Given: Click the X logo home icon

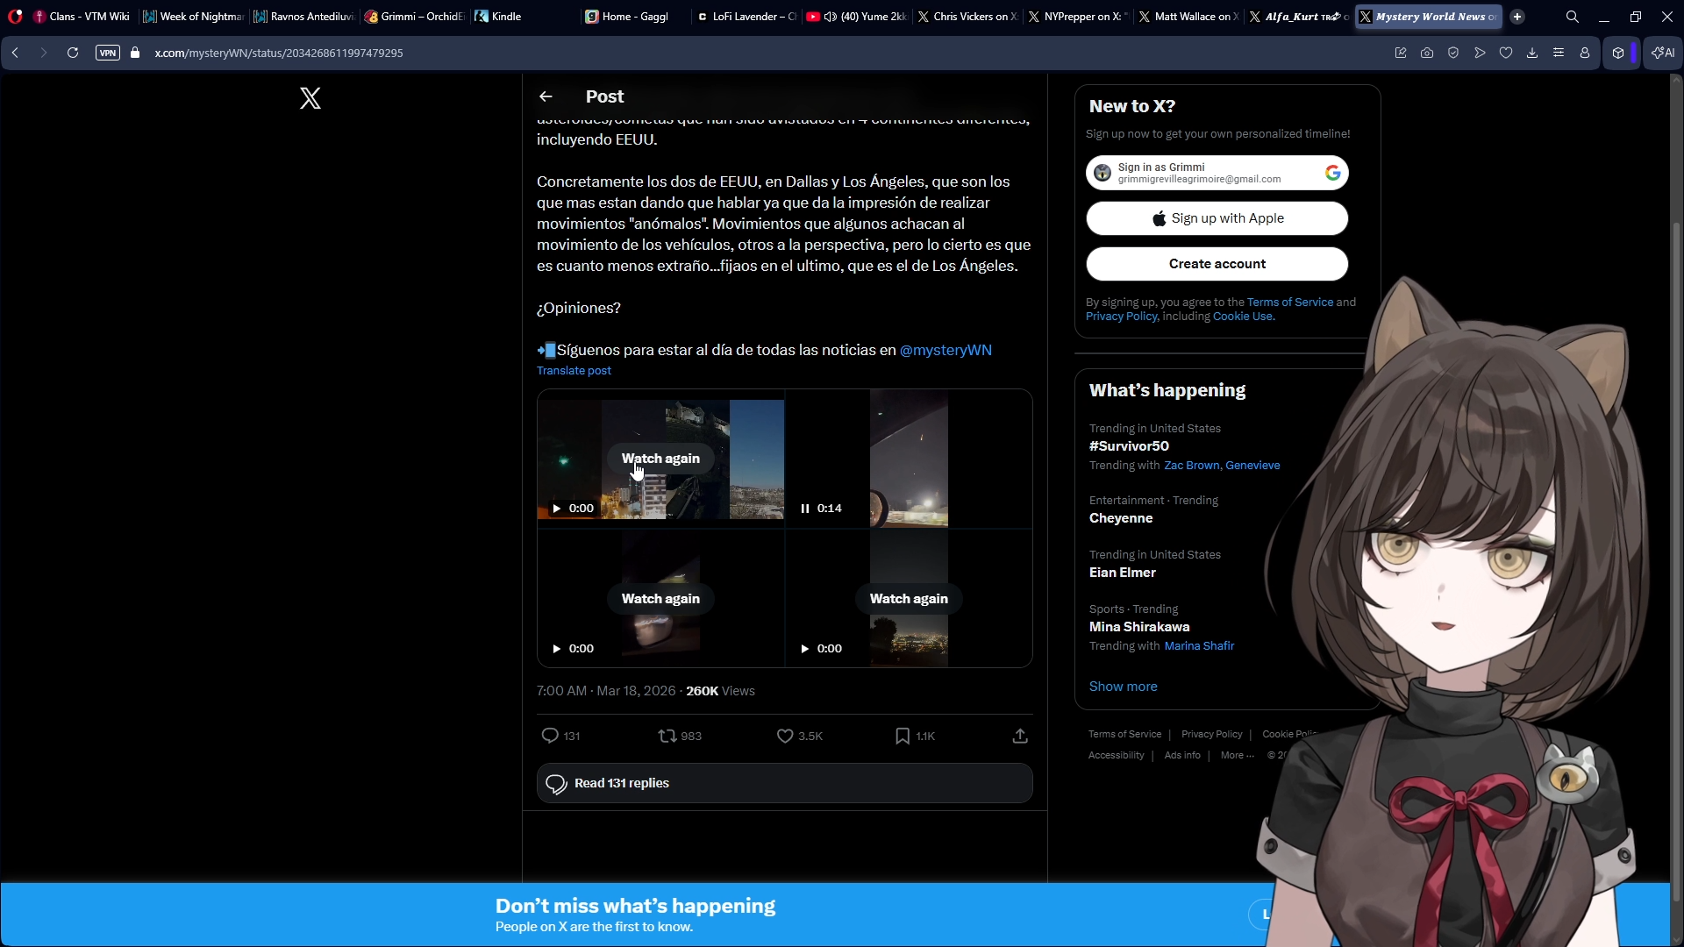Looking at the screenshot, I should (x=310, y=97).
